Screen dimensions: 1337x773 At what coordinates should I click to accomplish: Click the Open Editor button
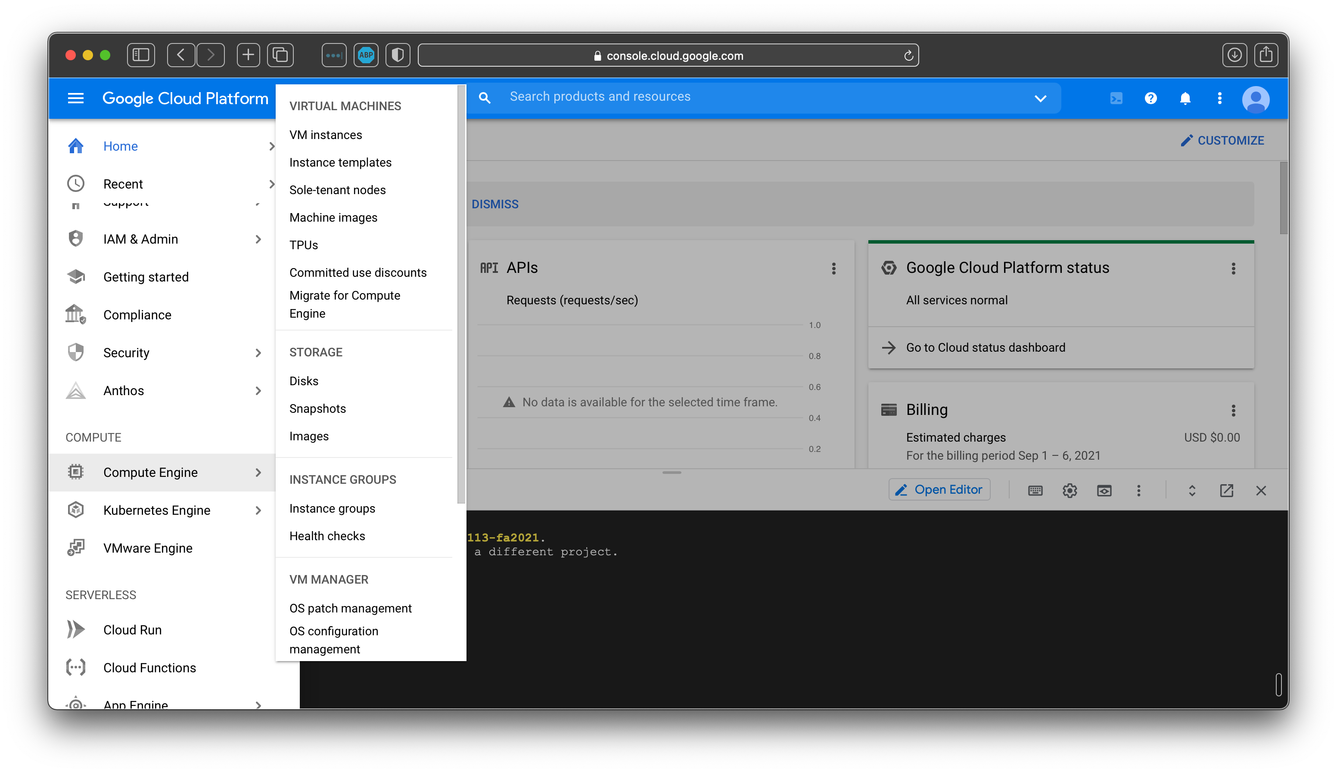click(x=939, y=489)
